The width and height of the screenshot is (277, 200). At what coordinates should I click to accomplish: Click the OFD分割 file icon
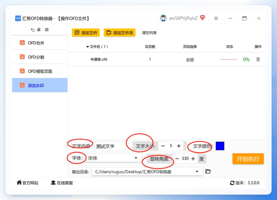[x=22, y=57]
